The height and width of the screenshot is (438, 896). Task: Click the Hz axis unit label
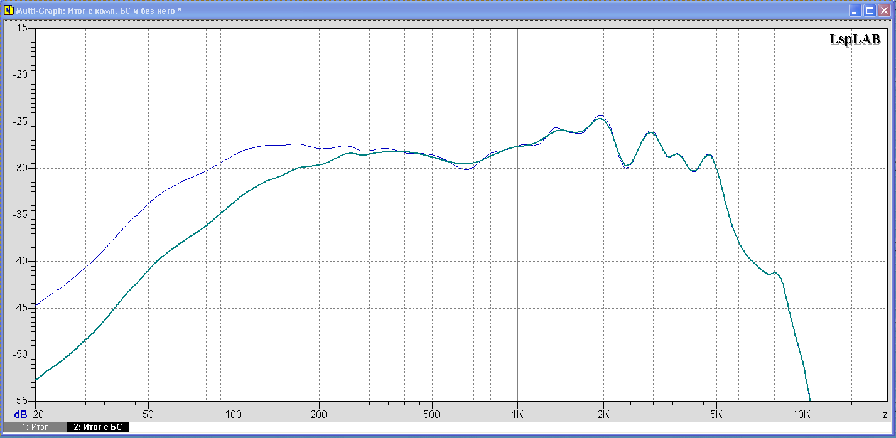(x=882, y=414)
